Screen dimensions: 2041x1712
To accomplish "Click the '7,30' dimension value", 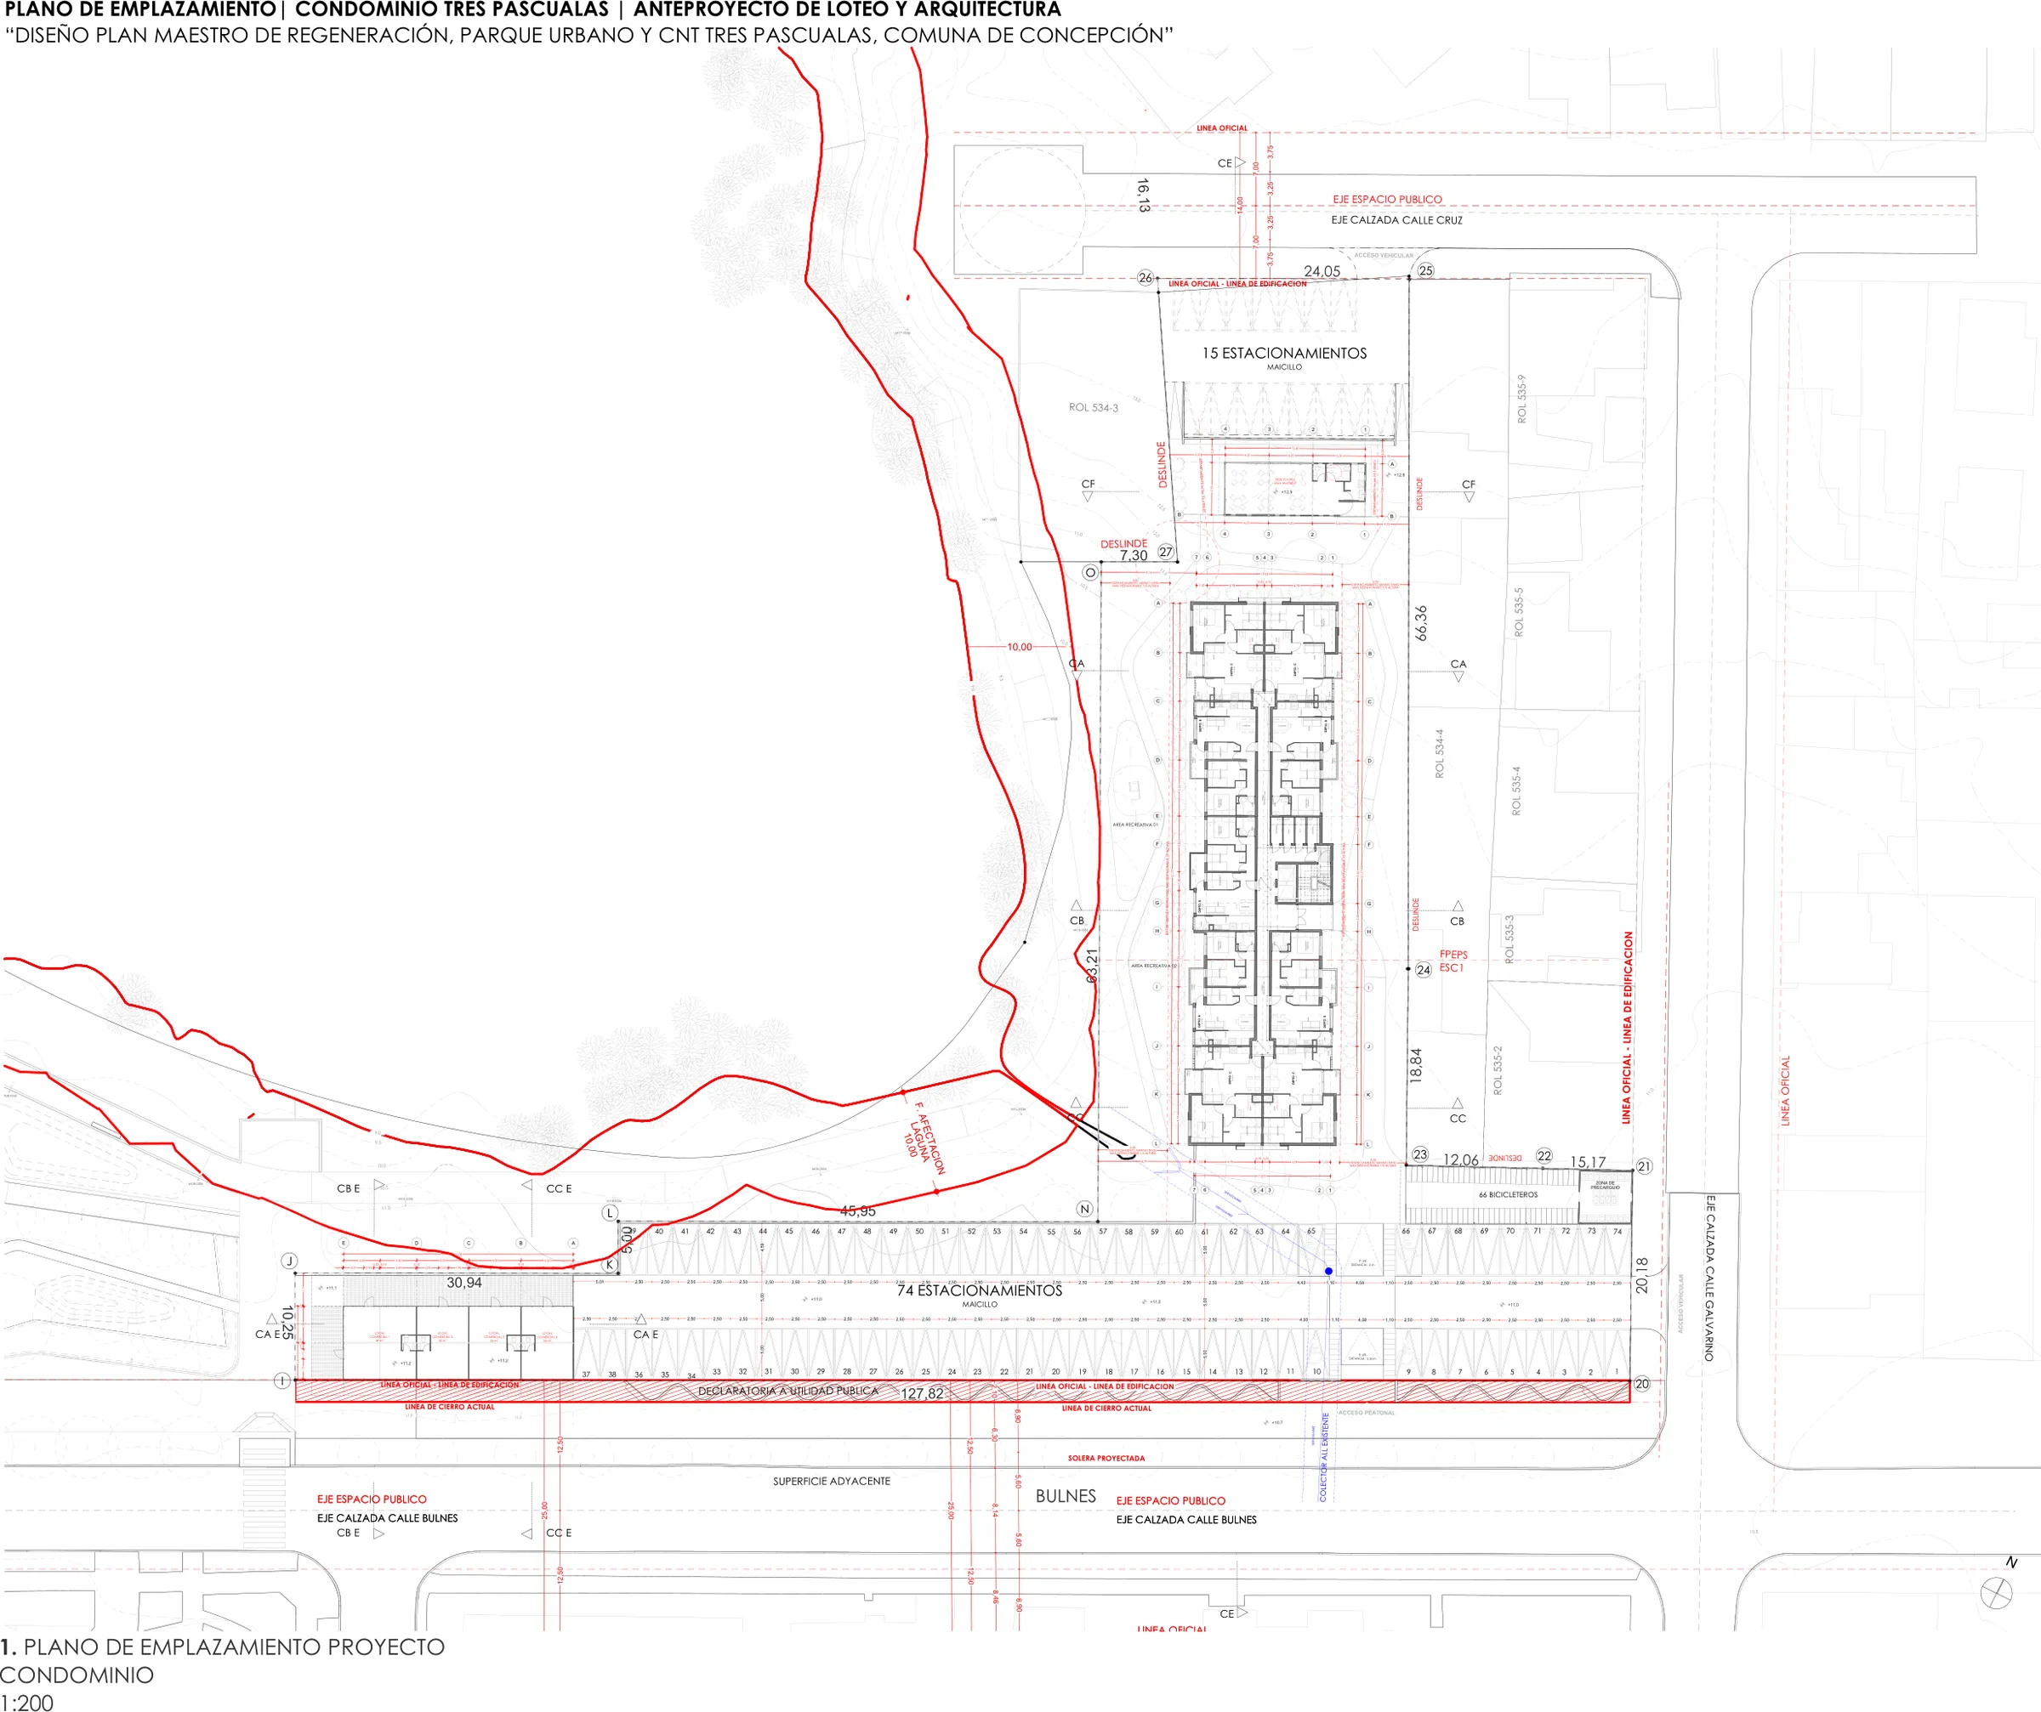I will [1134, 556].
